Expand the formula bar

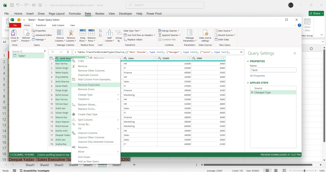(241, 52)
